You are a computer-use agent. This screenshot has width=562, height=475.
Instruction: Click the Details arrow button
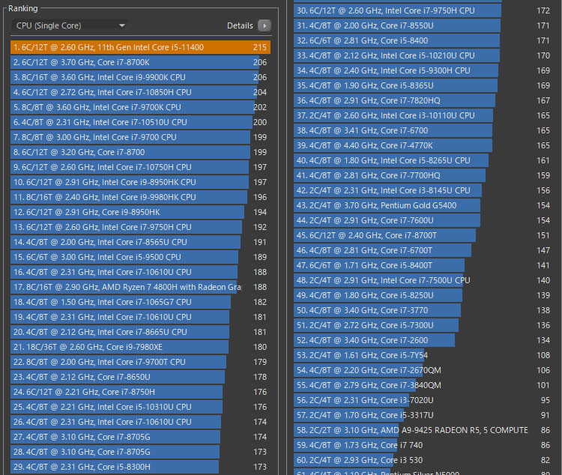click(x=264, y=25)
